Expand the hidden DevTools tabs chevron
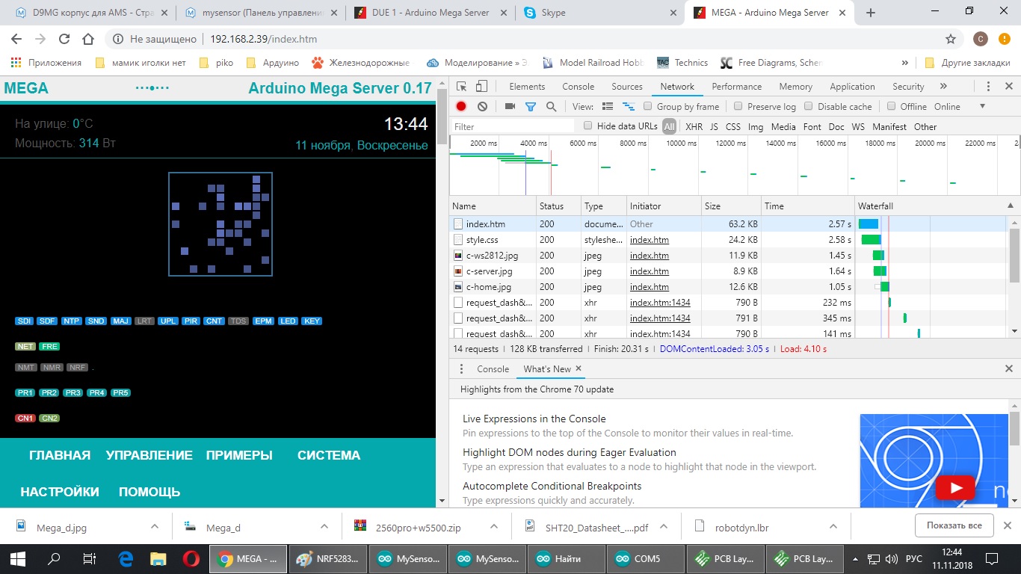1021x574 pixels. coord(943,87)
